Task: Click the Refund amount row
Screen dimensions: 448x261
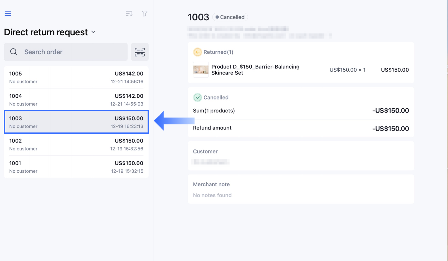Action: click(x=301, y=128)
